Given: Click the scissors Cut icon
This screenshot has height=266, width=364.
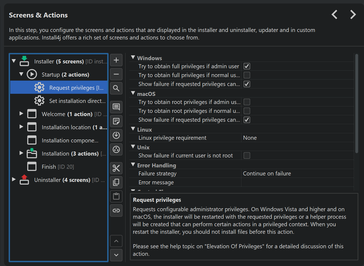Looking at the screenshot, I should click(116, 168).
